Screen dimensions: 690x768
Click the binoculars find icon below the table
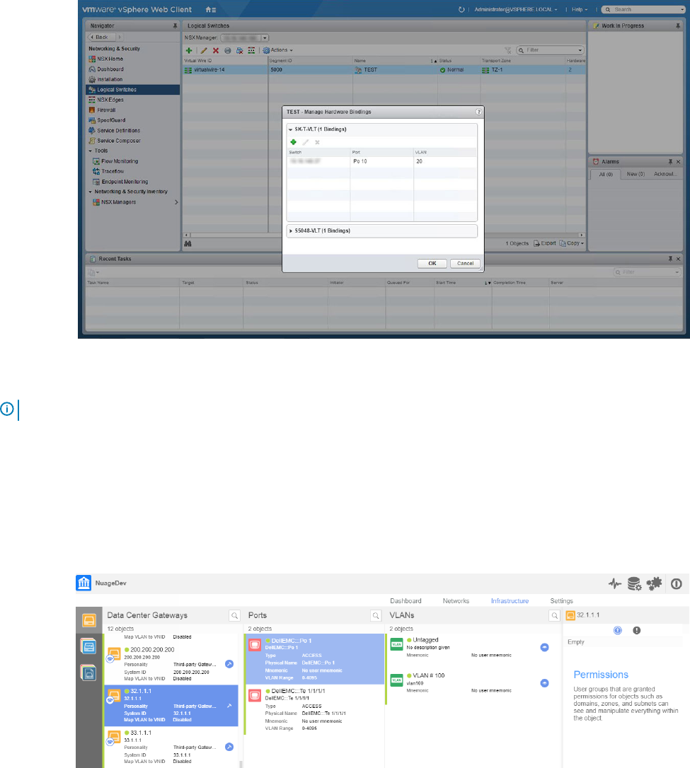[188, 243]
